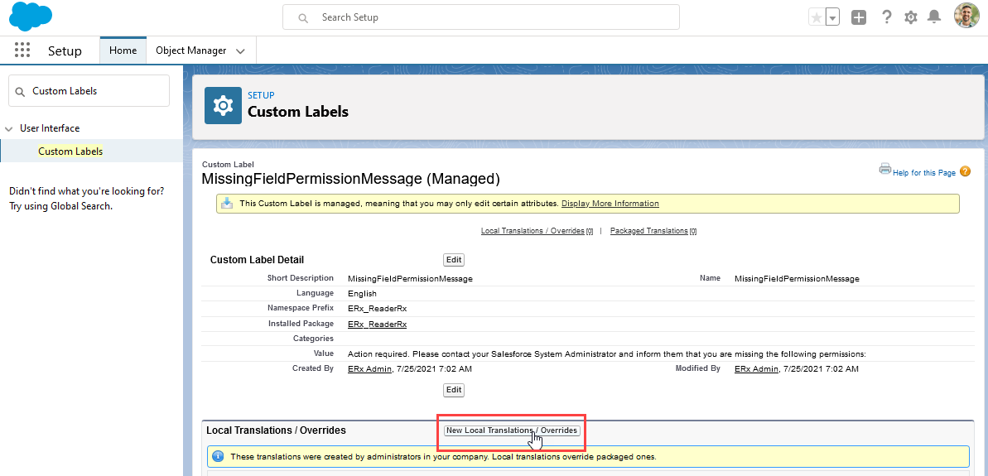The image size is (988, 476).
Task: Click the top Edit button
Action: [454, 260]
